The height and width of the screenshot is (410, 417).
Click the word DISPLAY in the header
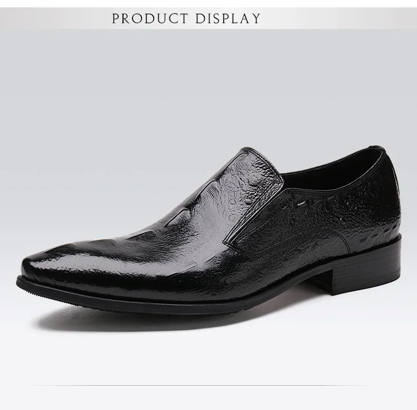pyautogui.click(x=228, y=18)
